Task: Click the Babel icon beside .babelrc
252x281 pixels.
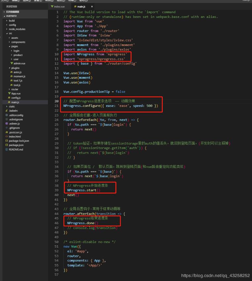Action: [7, 111]
